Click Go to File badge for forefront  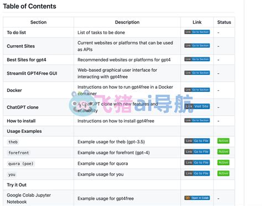(x=197, y=151)
